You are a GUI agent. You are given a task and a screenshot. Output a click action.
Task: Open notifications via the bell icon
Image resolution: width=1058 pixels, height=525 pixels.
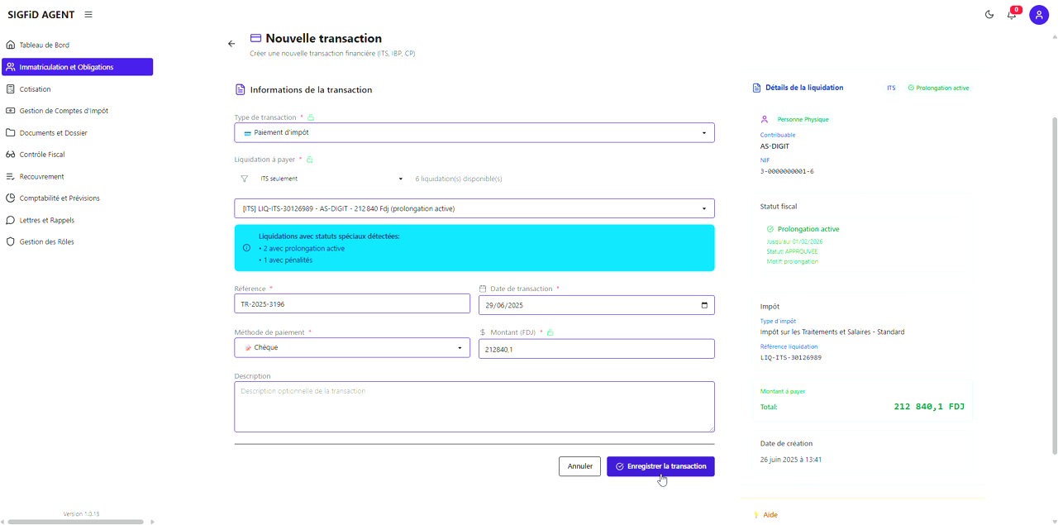(1010, 16)
